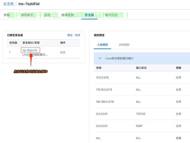Viewport: 190px width, 143px height.
Task: Collapse the Linux安全组放通22端口 chevron
Action: click(x=100, y=58)
